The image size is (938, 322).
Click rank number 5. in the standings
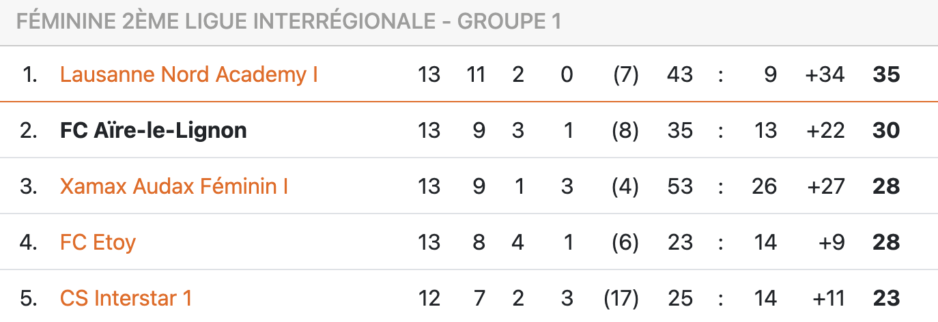[x=29, y=298]
